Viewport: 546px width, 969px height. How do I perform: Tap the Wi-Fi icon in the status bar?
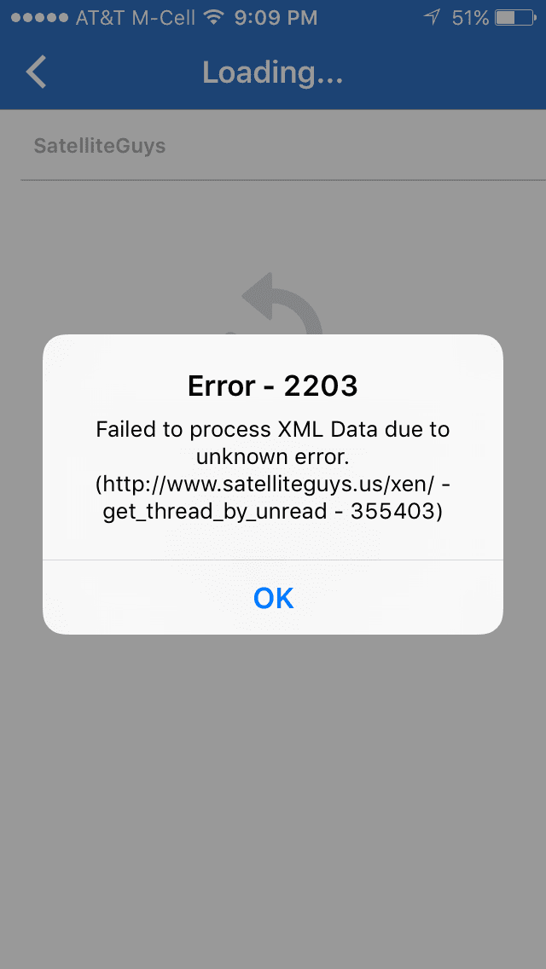[x=214, y=17]
